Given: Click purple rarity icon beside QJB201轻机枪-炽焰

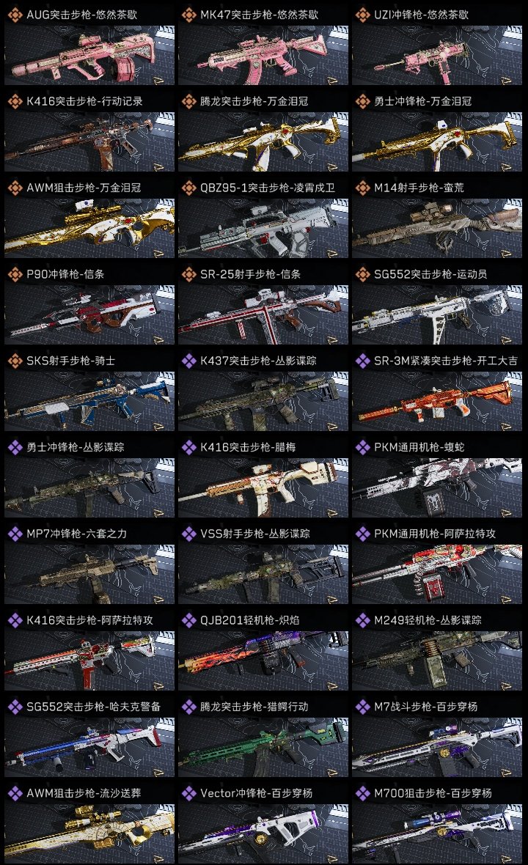Looking at the screenshot, I should click(188, 620).
